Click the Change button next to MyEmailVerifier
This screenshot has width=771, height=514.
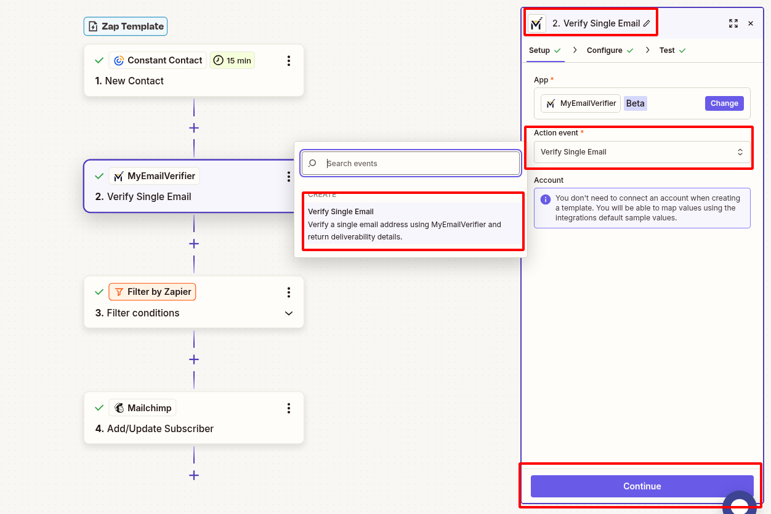[x=724, y=103]
